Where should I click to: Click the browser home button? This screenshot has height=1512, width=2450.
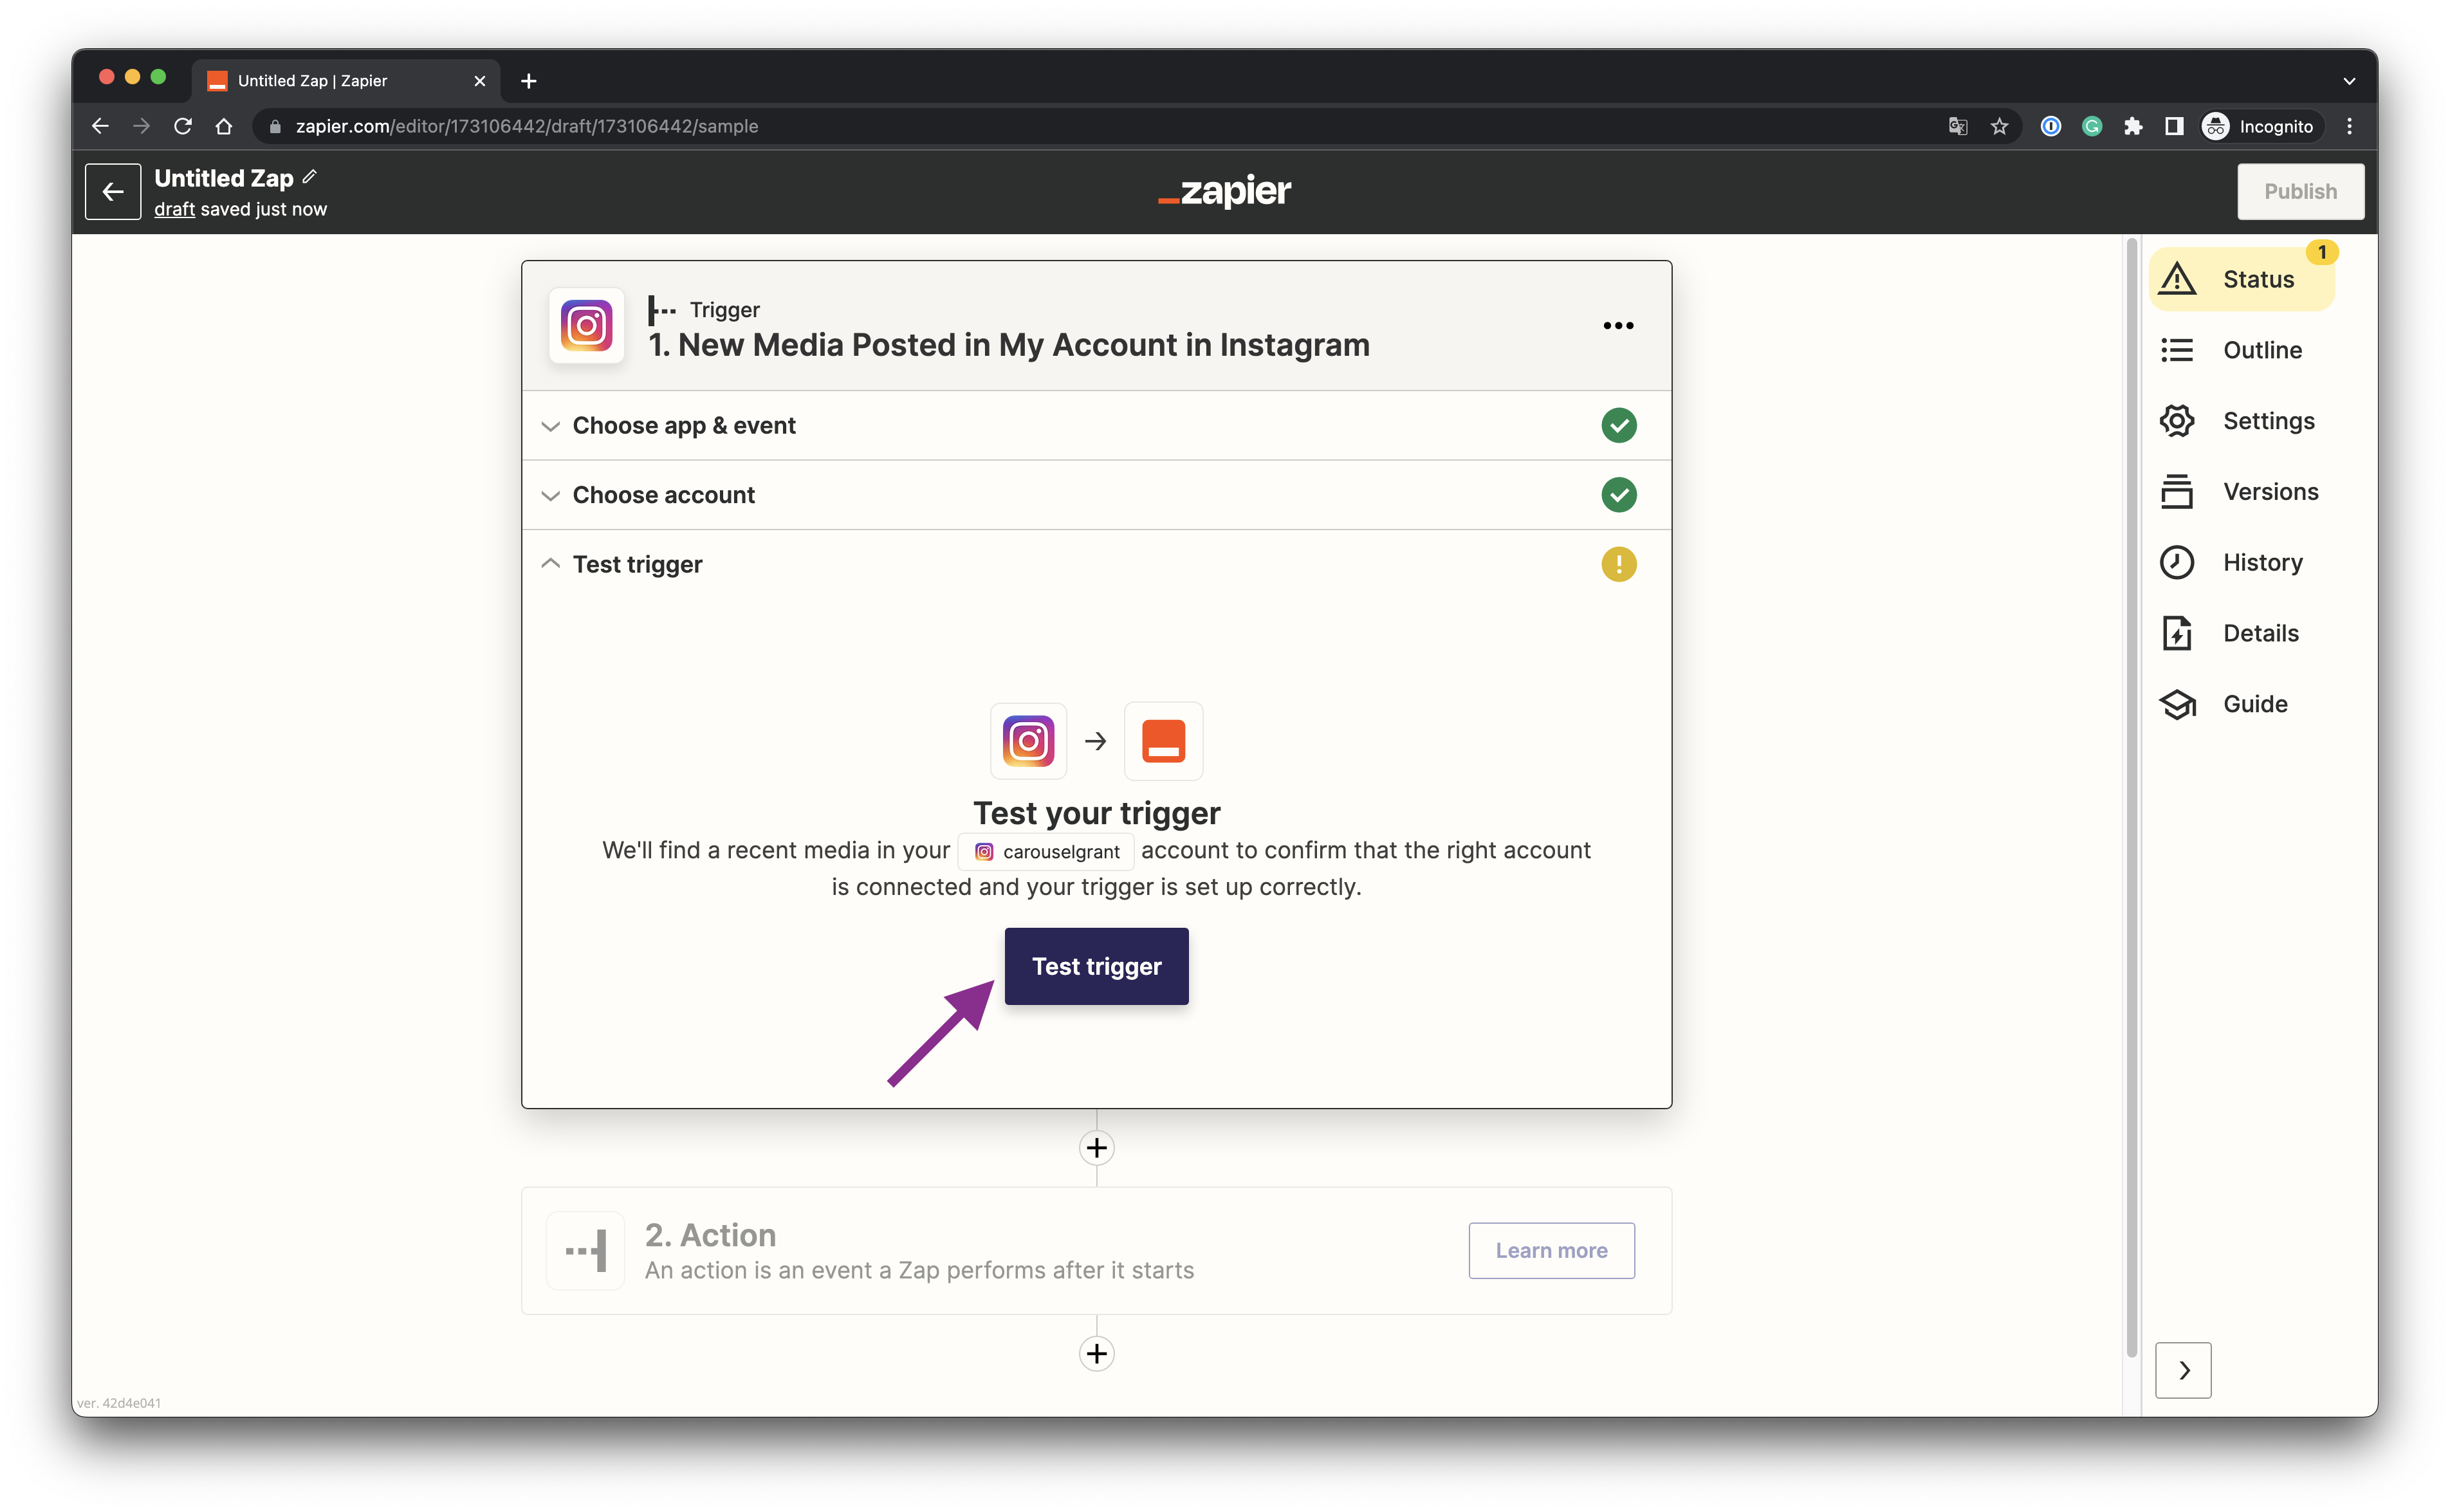(224, 126)
